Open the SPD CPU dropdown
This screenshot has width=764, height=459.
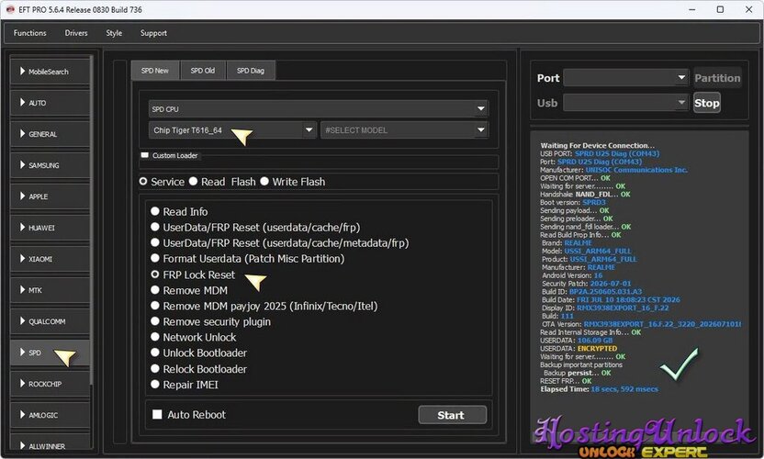coord(318,108)
